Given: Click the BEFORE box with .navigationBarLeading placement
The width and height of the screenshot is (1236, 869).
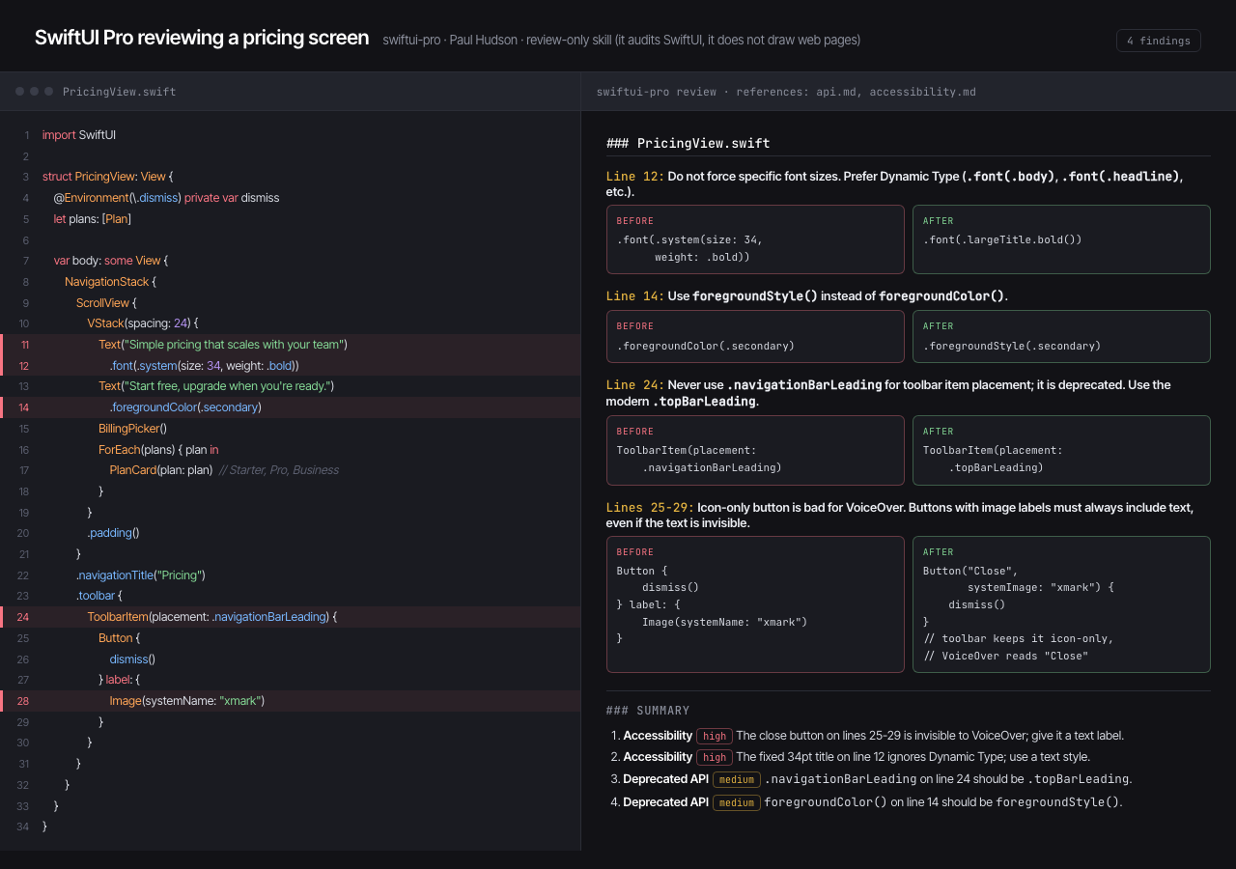Looking at the screenshot, I should point(755,450).
